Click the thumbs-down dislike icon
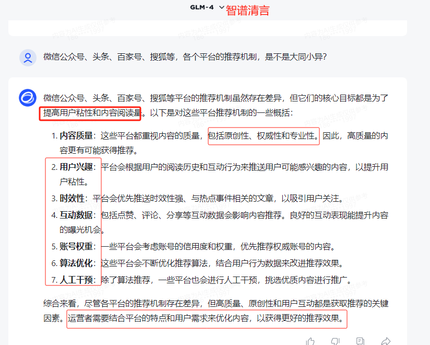430x345 pixels. click(x=336, y=341)
